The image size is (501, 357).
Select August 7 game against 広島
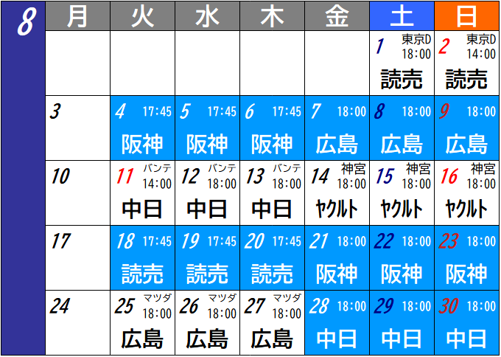[x=337, y=128]
